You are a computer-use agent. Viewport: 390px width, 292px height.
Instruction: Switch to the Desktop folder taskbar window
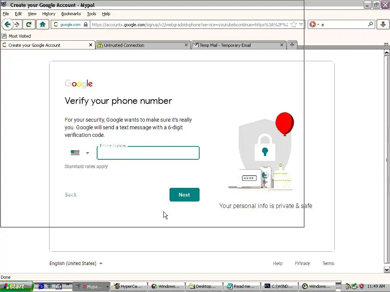click(205, 286)
